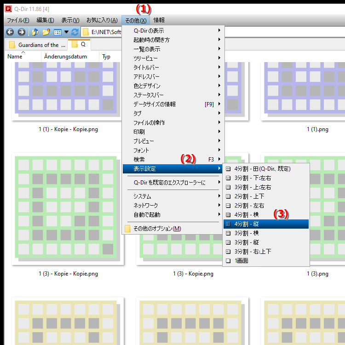Expand ステータスバー submenu
This screenshot has height=345, width=345.
tap(172, 95)
